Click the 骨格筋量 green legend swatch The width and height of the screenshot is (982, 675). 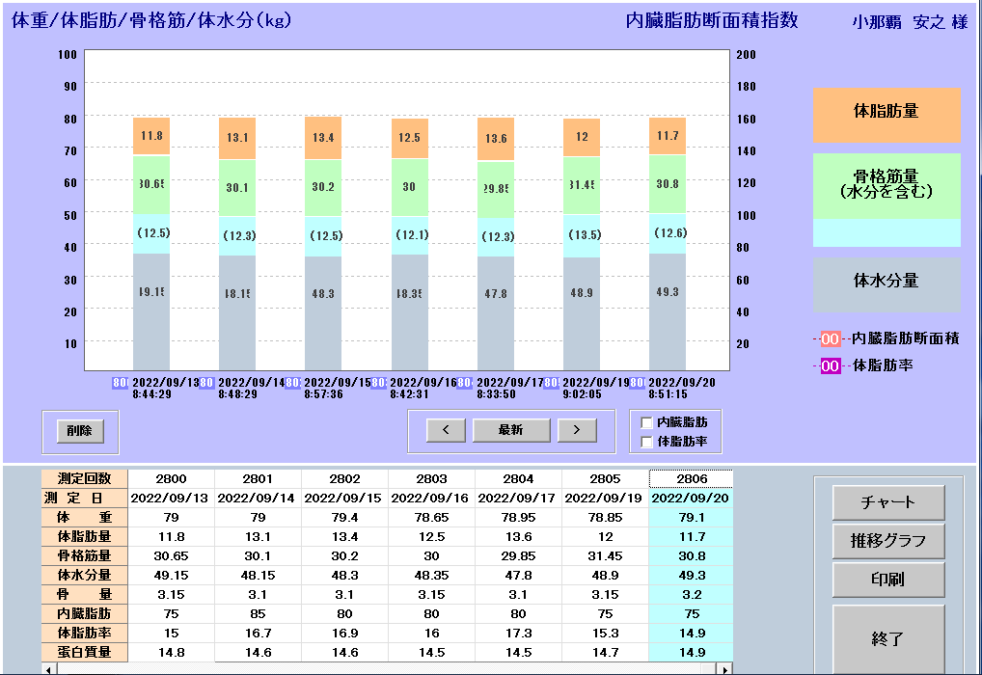(887, 186)
